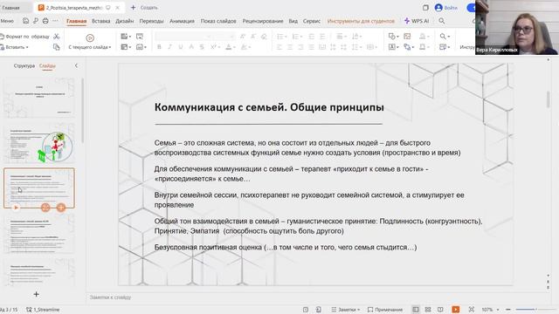The width and height of the screenshot is (559, 314).
Task: Switch to the 'Структура' outline tab
Action: (x=24, y=65)
